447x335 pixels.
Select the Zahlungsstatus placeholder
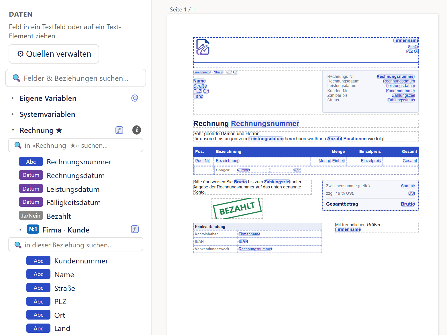401,100
